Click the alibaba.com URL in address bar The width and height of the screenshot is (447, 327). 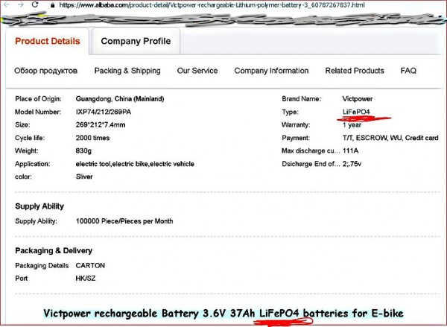click(x=212, y=5)
